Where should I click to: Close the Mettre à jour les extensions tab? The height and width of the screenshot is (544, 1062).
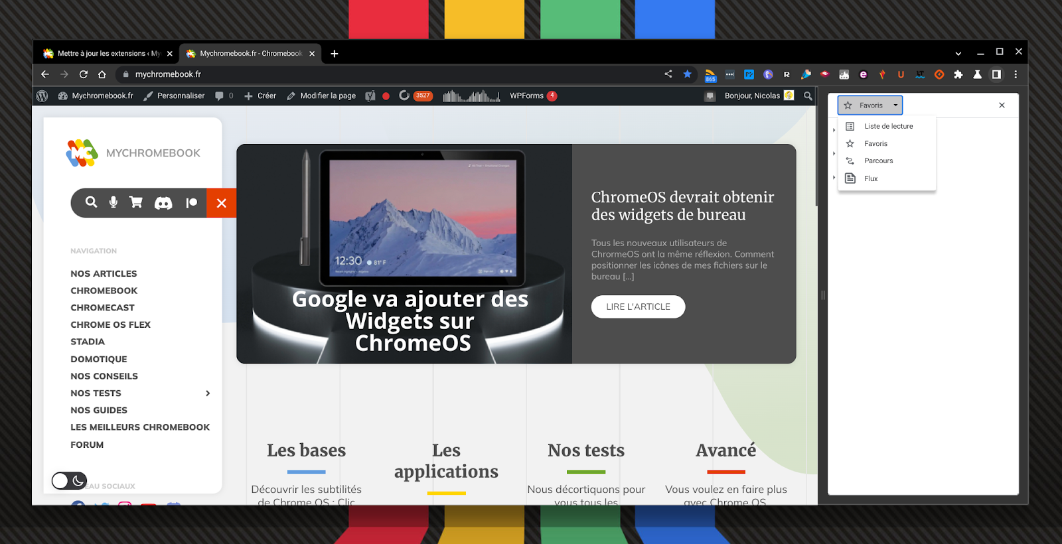click(x=170, y=54)
